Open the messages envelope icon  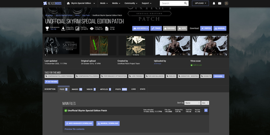pos(220,3)
